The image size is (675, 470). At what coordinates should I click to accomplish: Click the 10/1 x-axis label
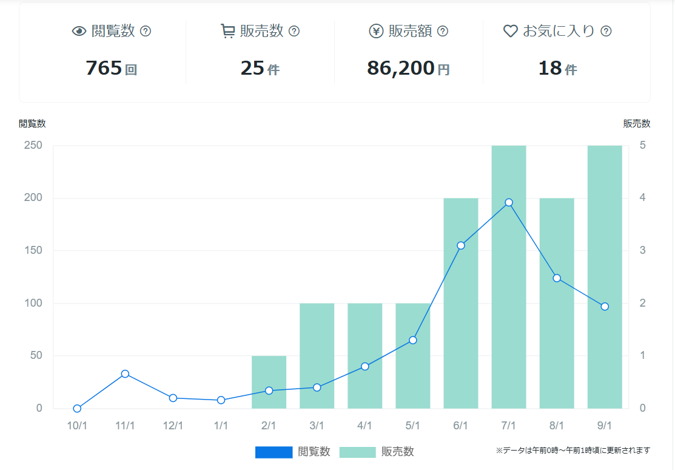click(x=77, y=426)
